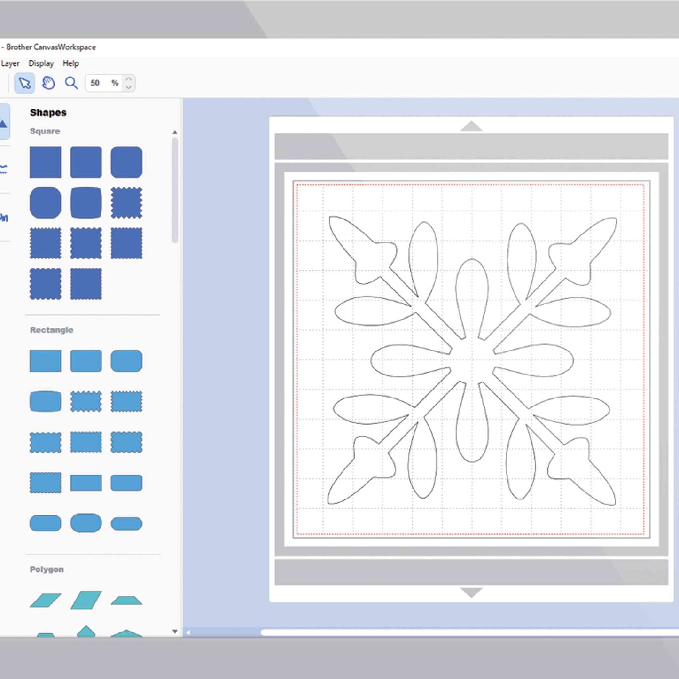The image size is (679, 679).
Task: Activate the hand pan tool
Action: pos(48,83)
